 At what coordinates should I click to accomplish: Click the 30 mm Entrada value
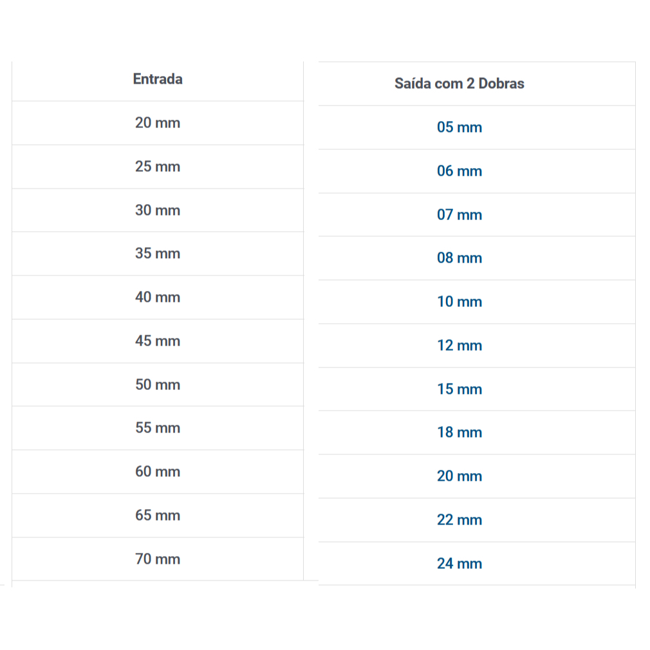(158, 210)
